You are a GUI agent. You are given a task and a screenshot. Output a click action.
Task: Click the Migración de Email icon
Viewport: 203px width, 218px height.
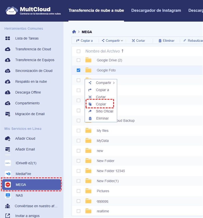click(8, 114)
